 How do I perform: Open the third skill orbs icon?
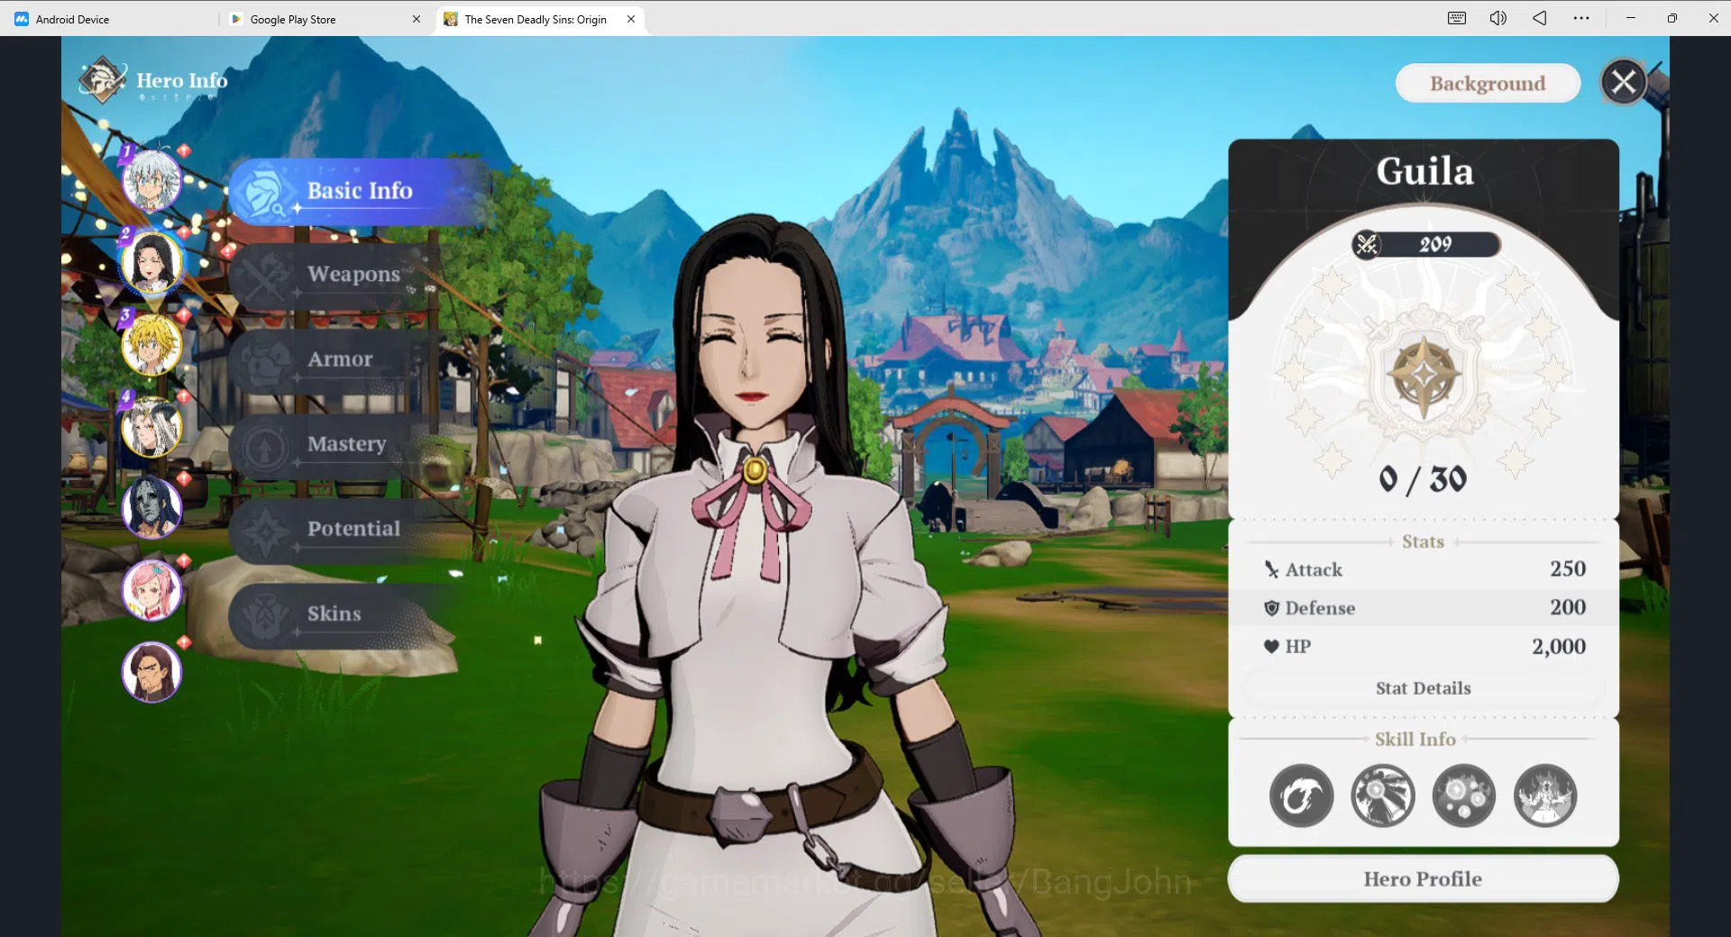1463,796
